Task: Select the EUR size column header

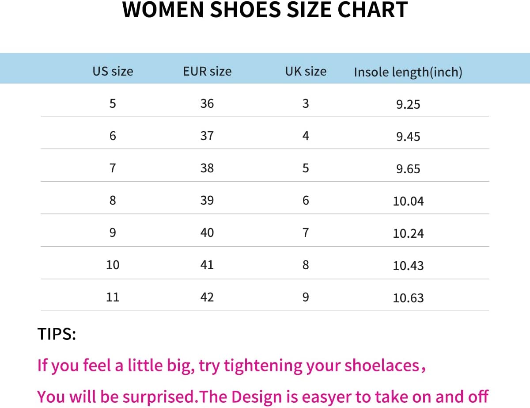Action: (x=207, y=71)
